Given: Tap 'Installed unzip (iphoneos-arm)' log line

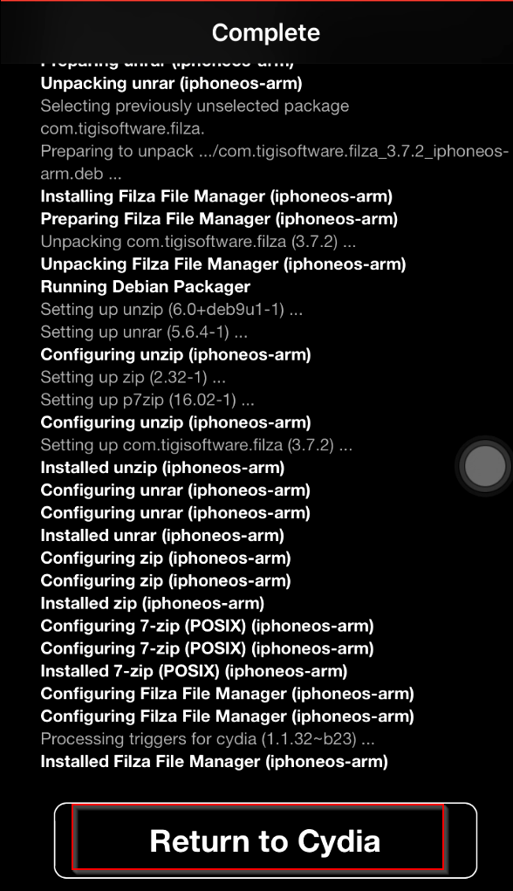Looking at the screenshot, I should [162, 468].
